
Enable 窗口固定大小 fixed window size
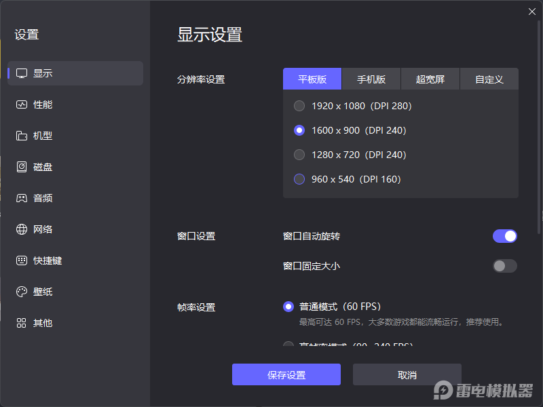click(504, 266)
